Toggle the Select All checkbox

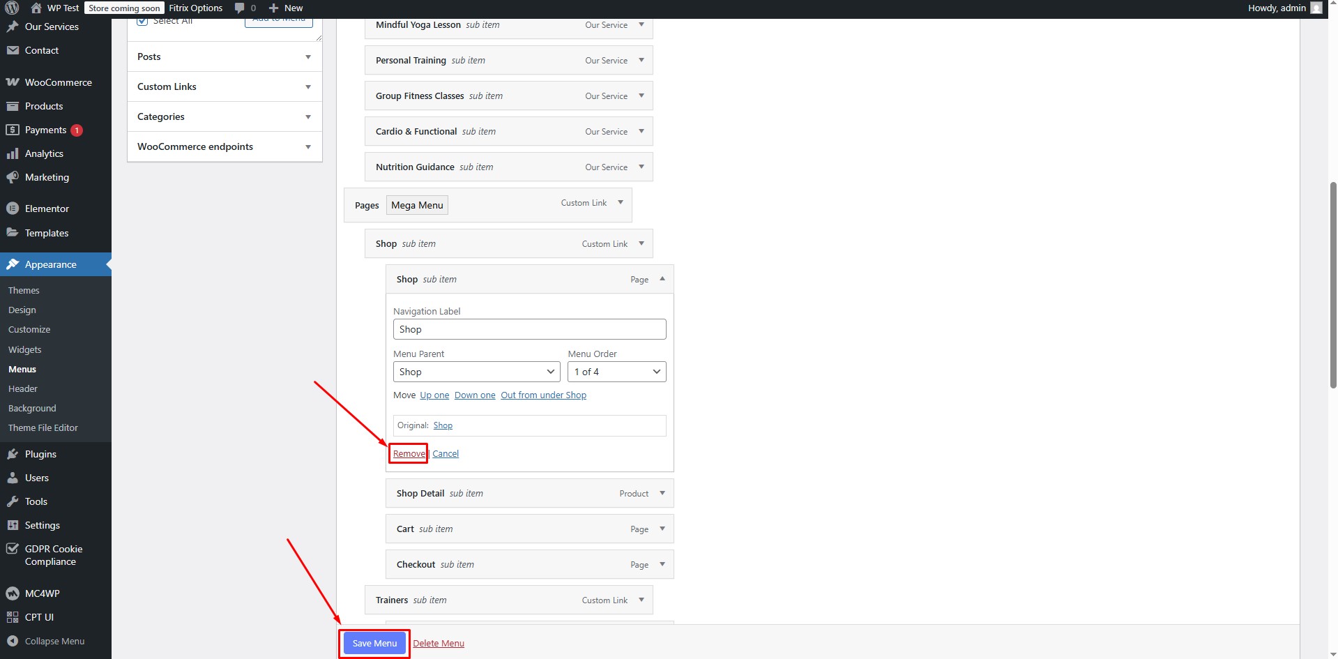click(x=142, y=21)
